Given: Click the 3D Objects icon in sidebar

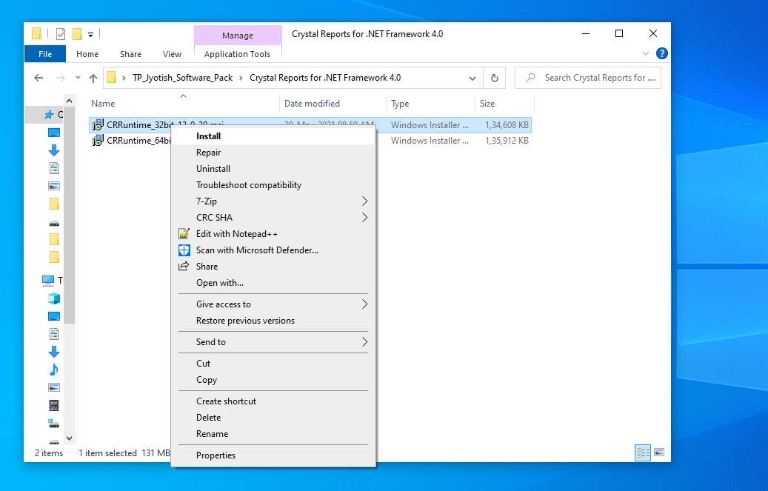Looking at the screenshot, I should (x=53, y=298).
